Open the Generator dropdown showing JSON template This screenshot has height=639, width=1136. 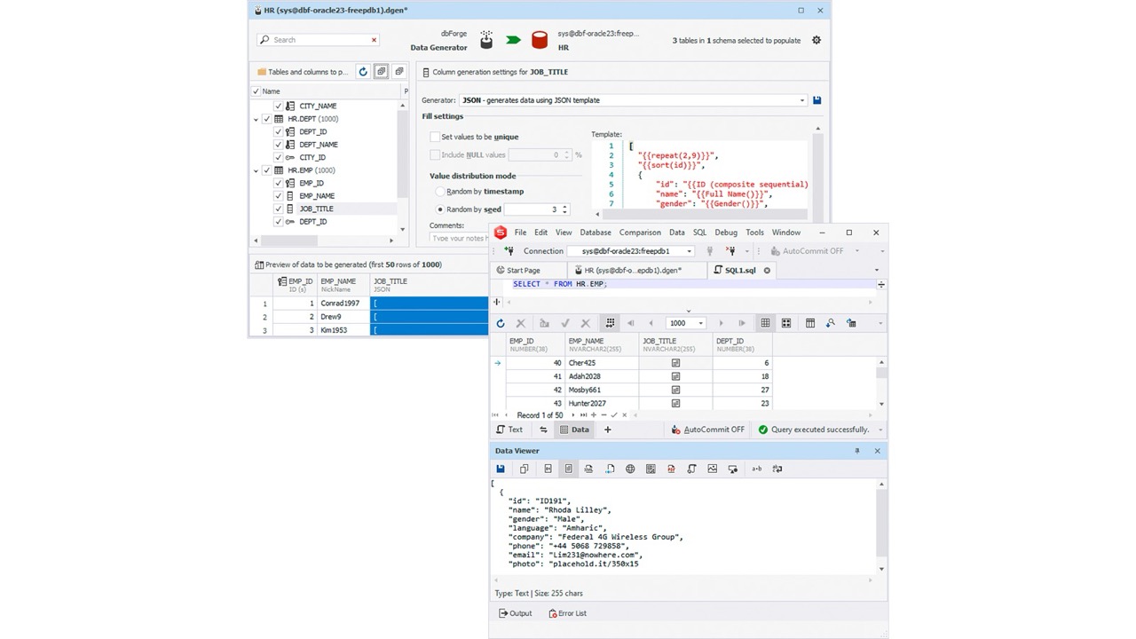pyautogui.click(x=801, y=100)
